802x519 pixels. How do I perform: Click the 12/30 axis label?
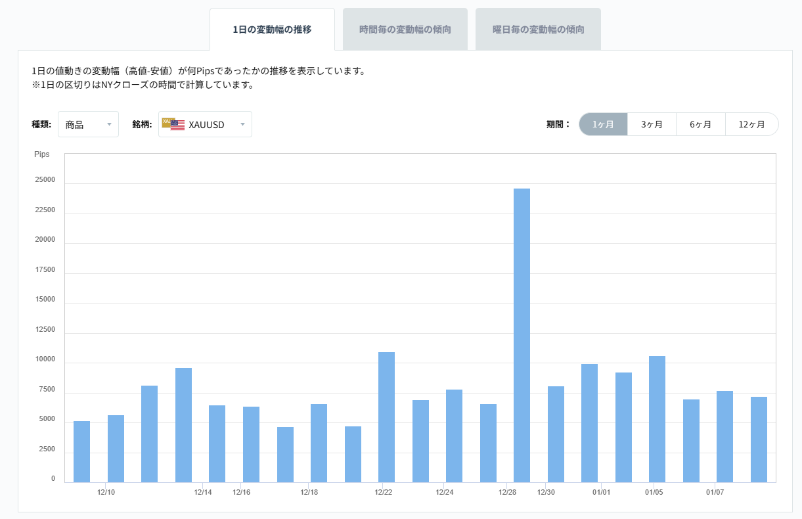click(546, 491)
